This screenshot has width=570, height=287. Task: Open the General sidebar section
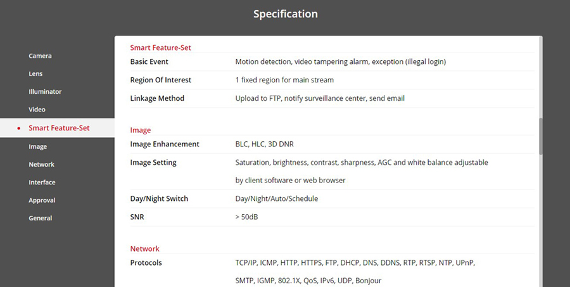pos(40,218)
